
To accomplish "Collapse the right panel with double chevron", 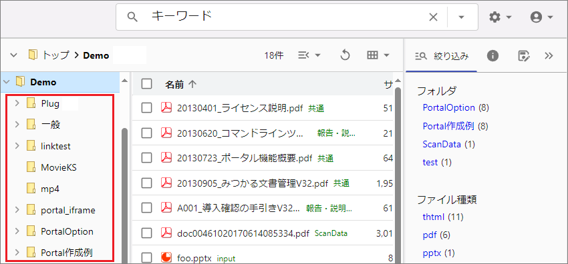I will [549, 55].
